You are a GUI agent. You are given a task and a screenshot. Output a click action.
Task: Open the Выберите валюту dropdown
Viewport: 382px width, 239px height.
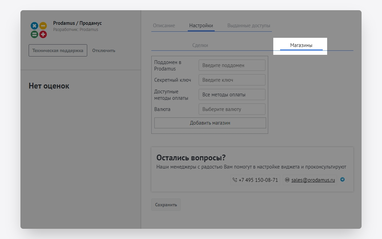232,109
